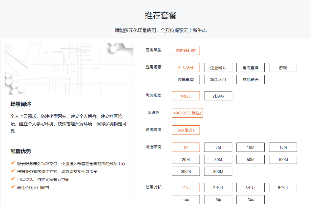311x207 pixels.
Task: Choose 1年 usage duration
Action: [186, 200]
